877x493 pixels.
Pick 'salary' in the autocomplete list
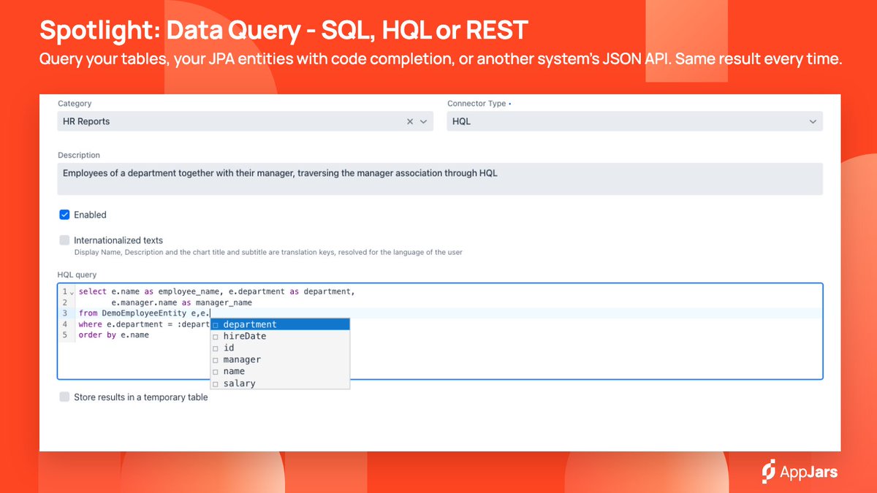tap(280, 383)
